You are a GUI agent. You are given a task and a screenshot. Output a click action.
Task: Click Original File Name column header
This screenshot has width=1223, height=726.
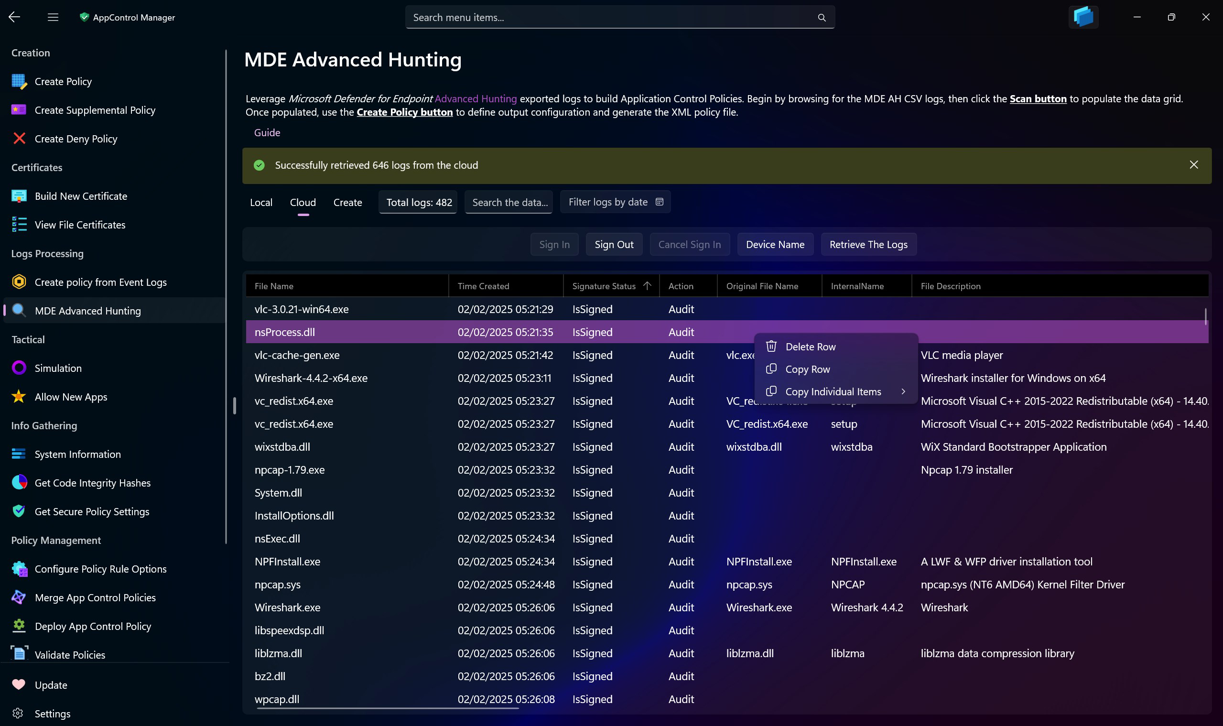pyautogui.click(x=769, y=286)
